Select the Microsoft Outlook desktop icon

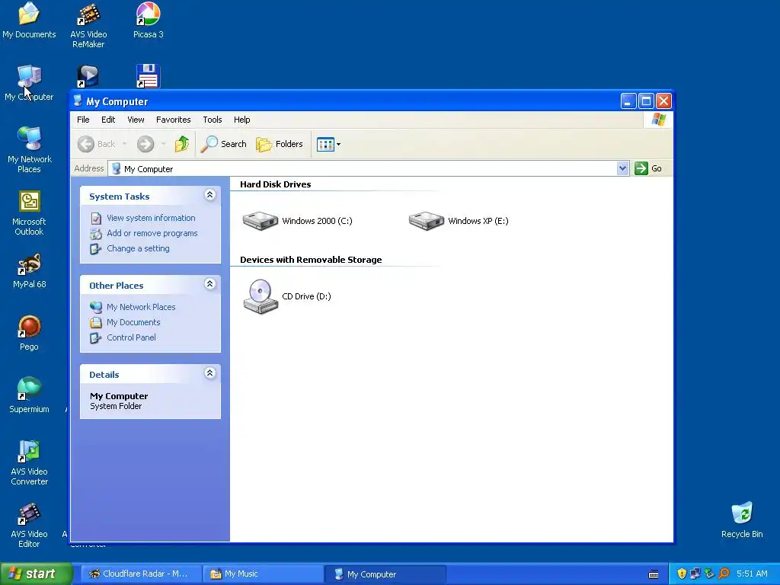point(29,213)
